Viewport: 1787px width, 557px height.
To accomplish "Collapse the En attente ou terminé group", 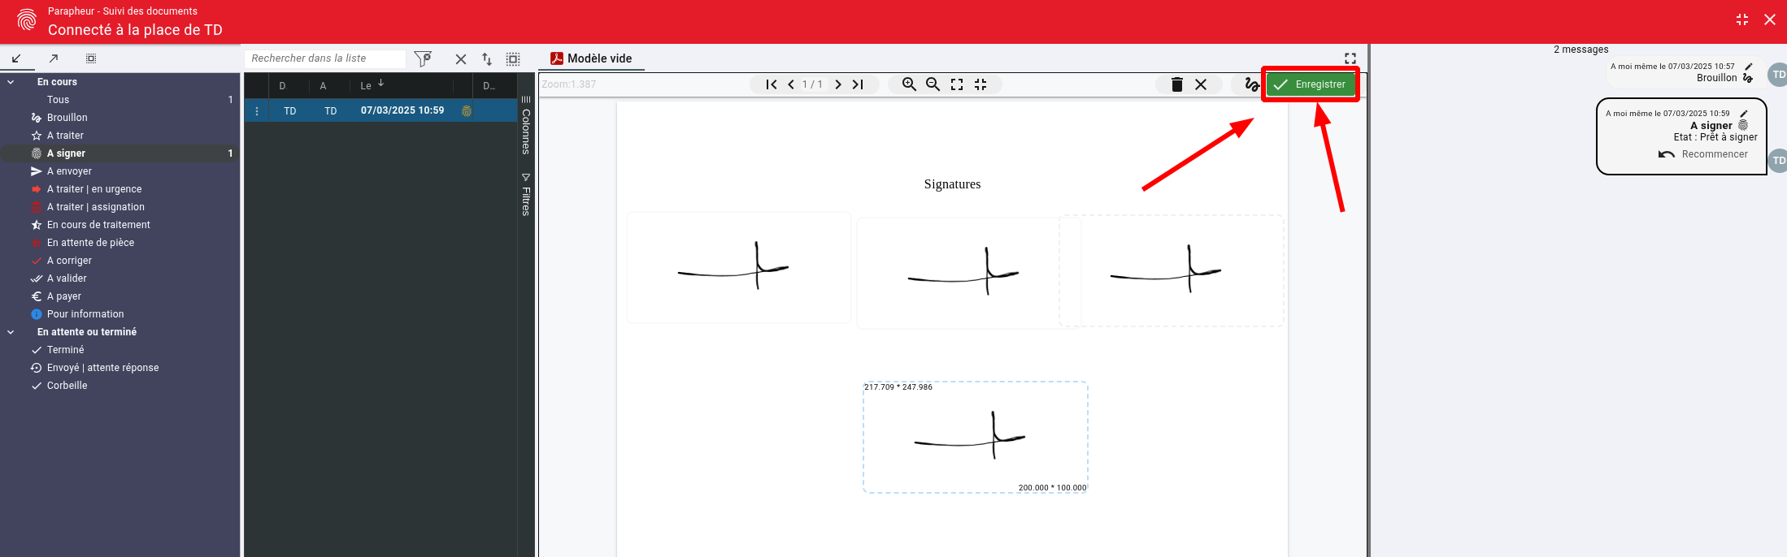I will tap(11, 332).
